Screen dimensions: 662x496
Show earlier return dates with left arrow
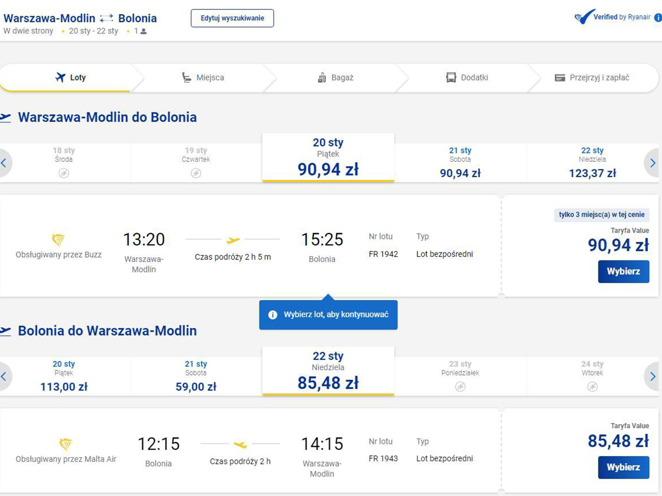[x=4, y=376]
